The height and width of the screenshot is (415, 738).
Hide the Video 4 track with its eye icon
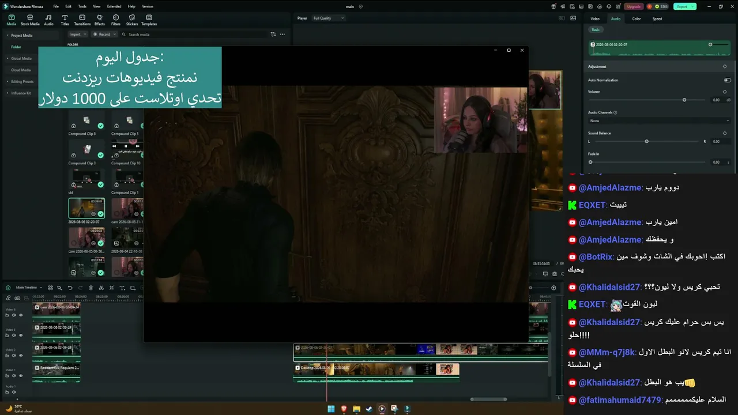[21, 315]
